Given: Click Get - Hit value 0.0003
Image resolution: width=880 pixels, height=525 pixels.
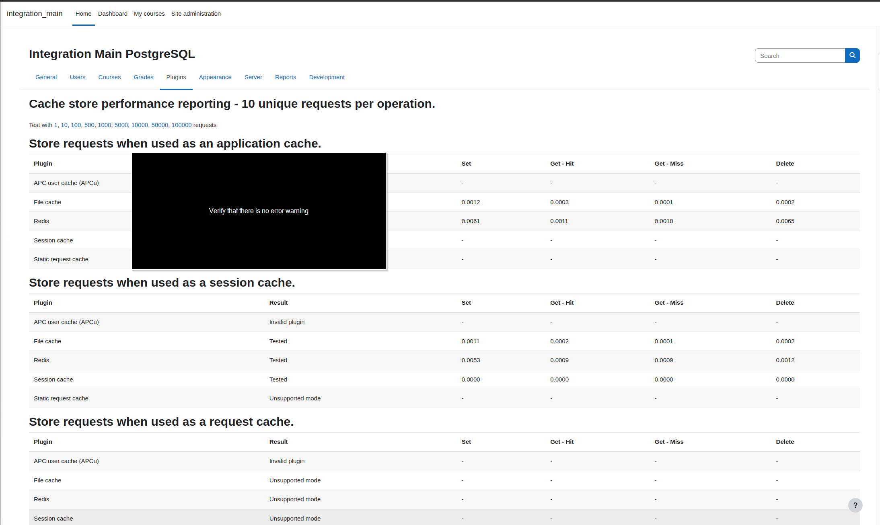Looking at the screenshot, I should 559,202.
